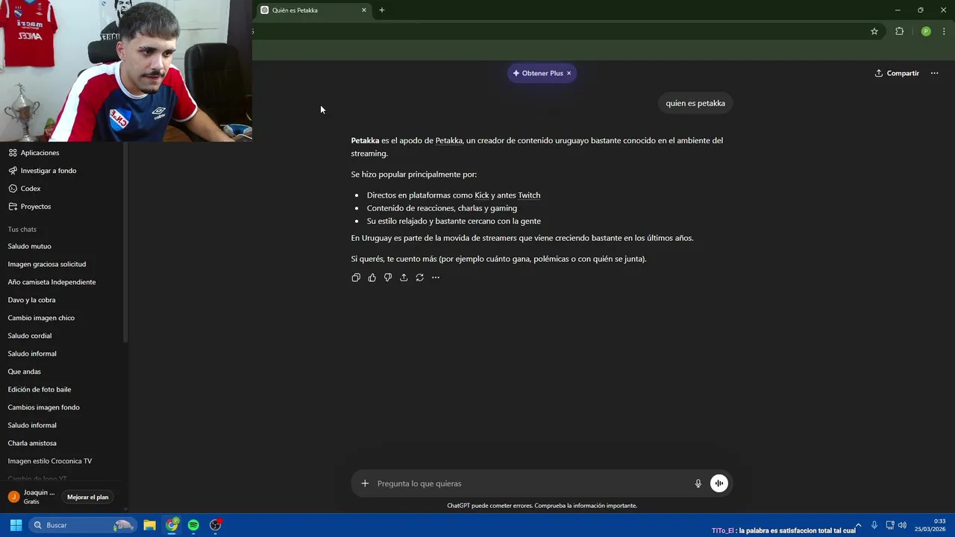Viewport: 955px width, 537px height.
Task: Share the response via upload icon
Action: [x=404, y=277]
